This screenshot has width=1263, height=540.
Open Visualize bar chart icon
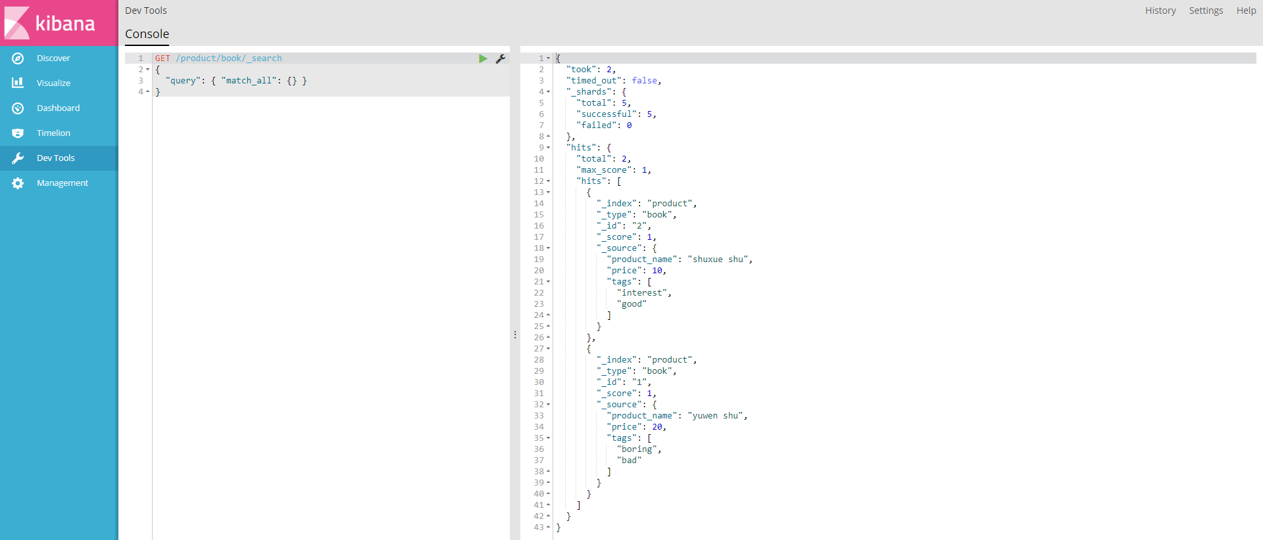18,83
